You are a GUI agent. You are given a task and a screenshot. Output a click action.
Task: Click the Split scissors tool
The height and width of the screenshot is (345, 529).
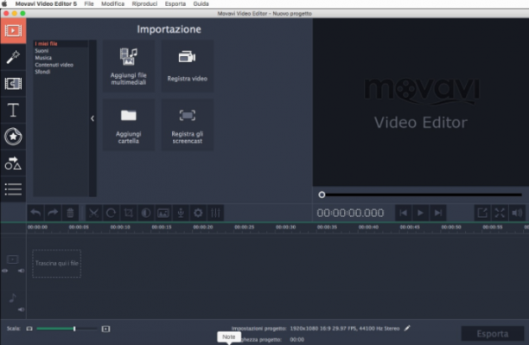pos(93,213)
